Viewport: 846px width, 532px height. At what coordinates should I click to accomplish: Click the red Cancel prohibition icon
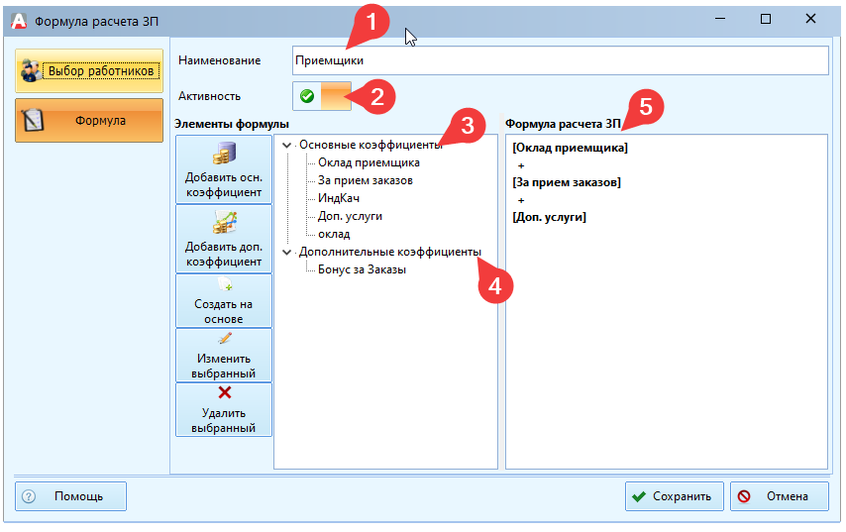(744, 496)
